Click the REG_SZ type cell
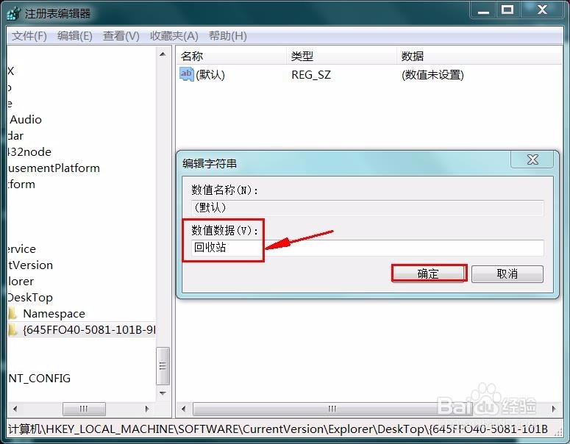Screen dimensions: 570x444 311,75
